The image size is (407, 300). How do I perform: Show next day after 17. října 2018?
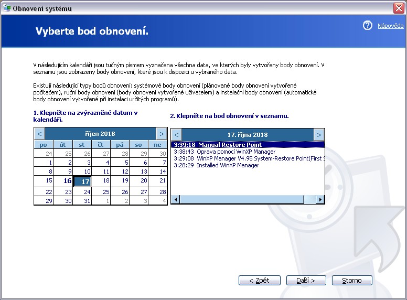(319, 135)
